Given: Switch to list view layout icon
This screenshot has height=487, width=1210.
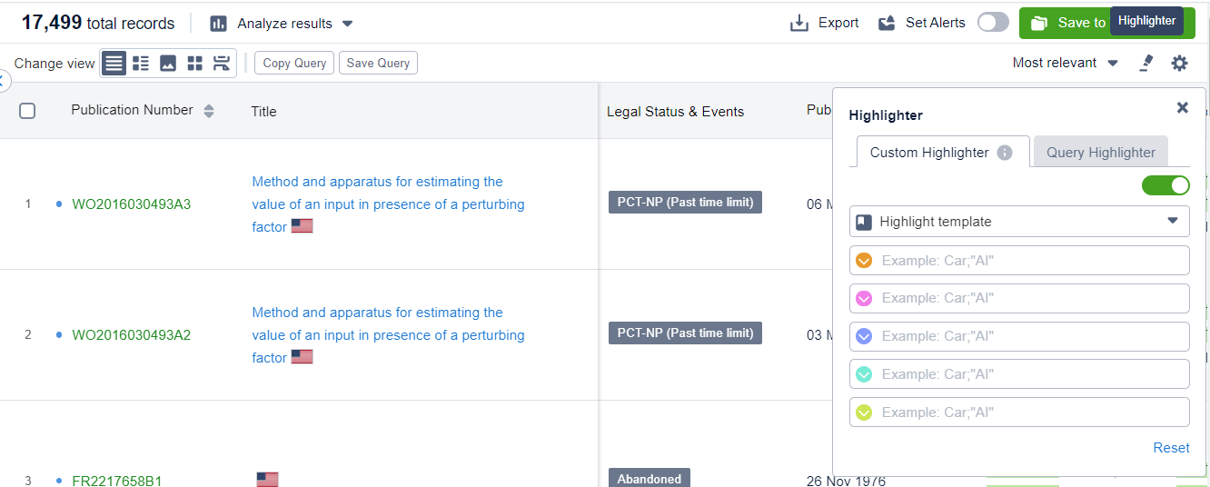Looking at the screenshot, I should (x=141, y=64).
